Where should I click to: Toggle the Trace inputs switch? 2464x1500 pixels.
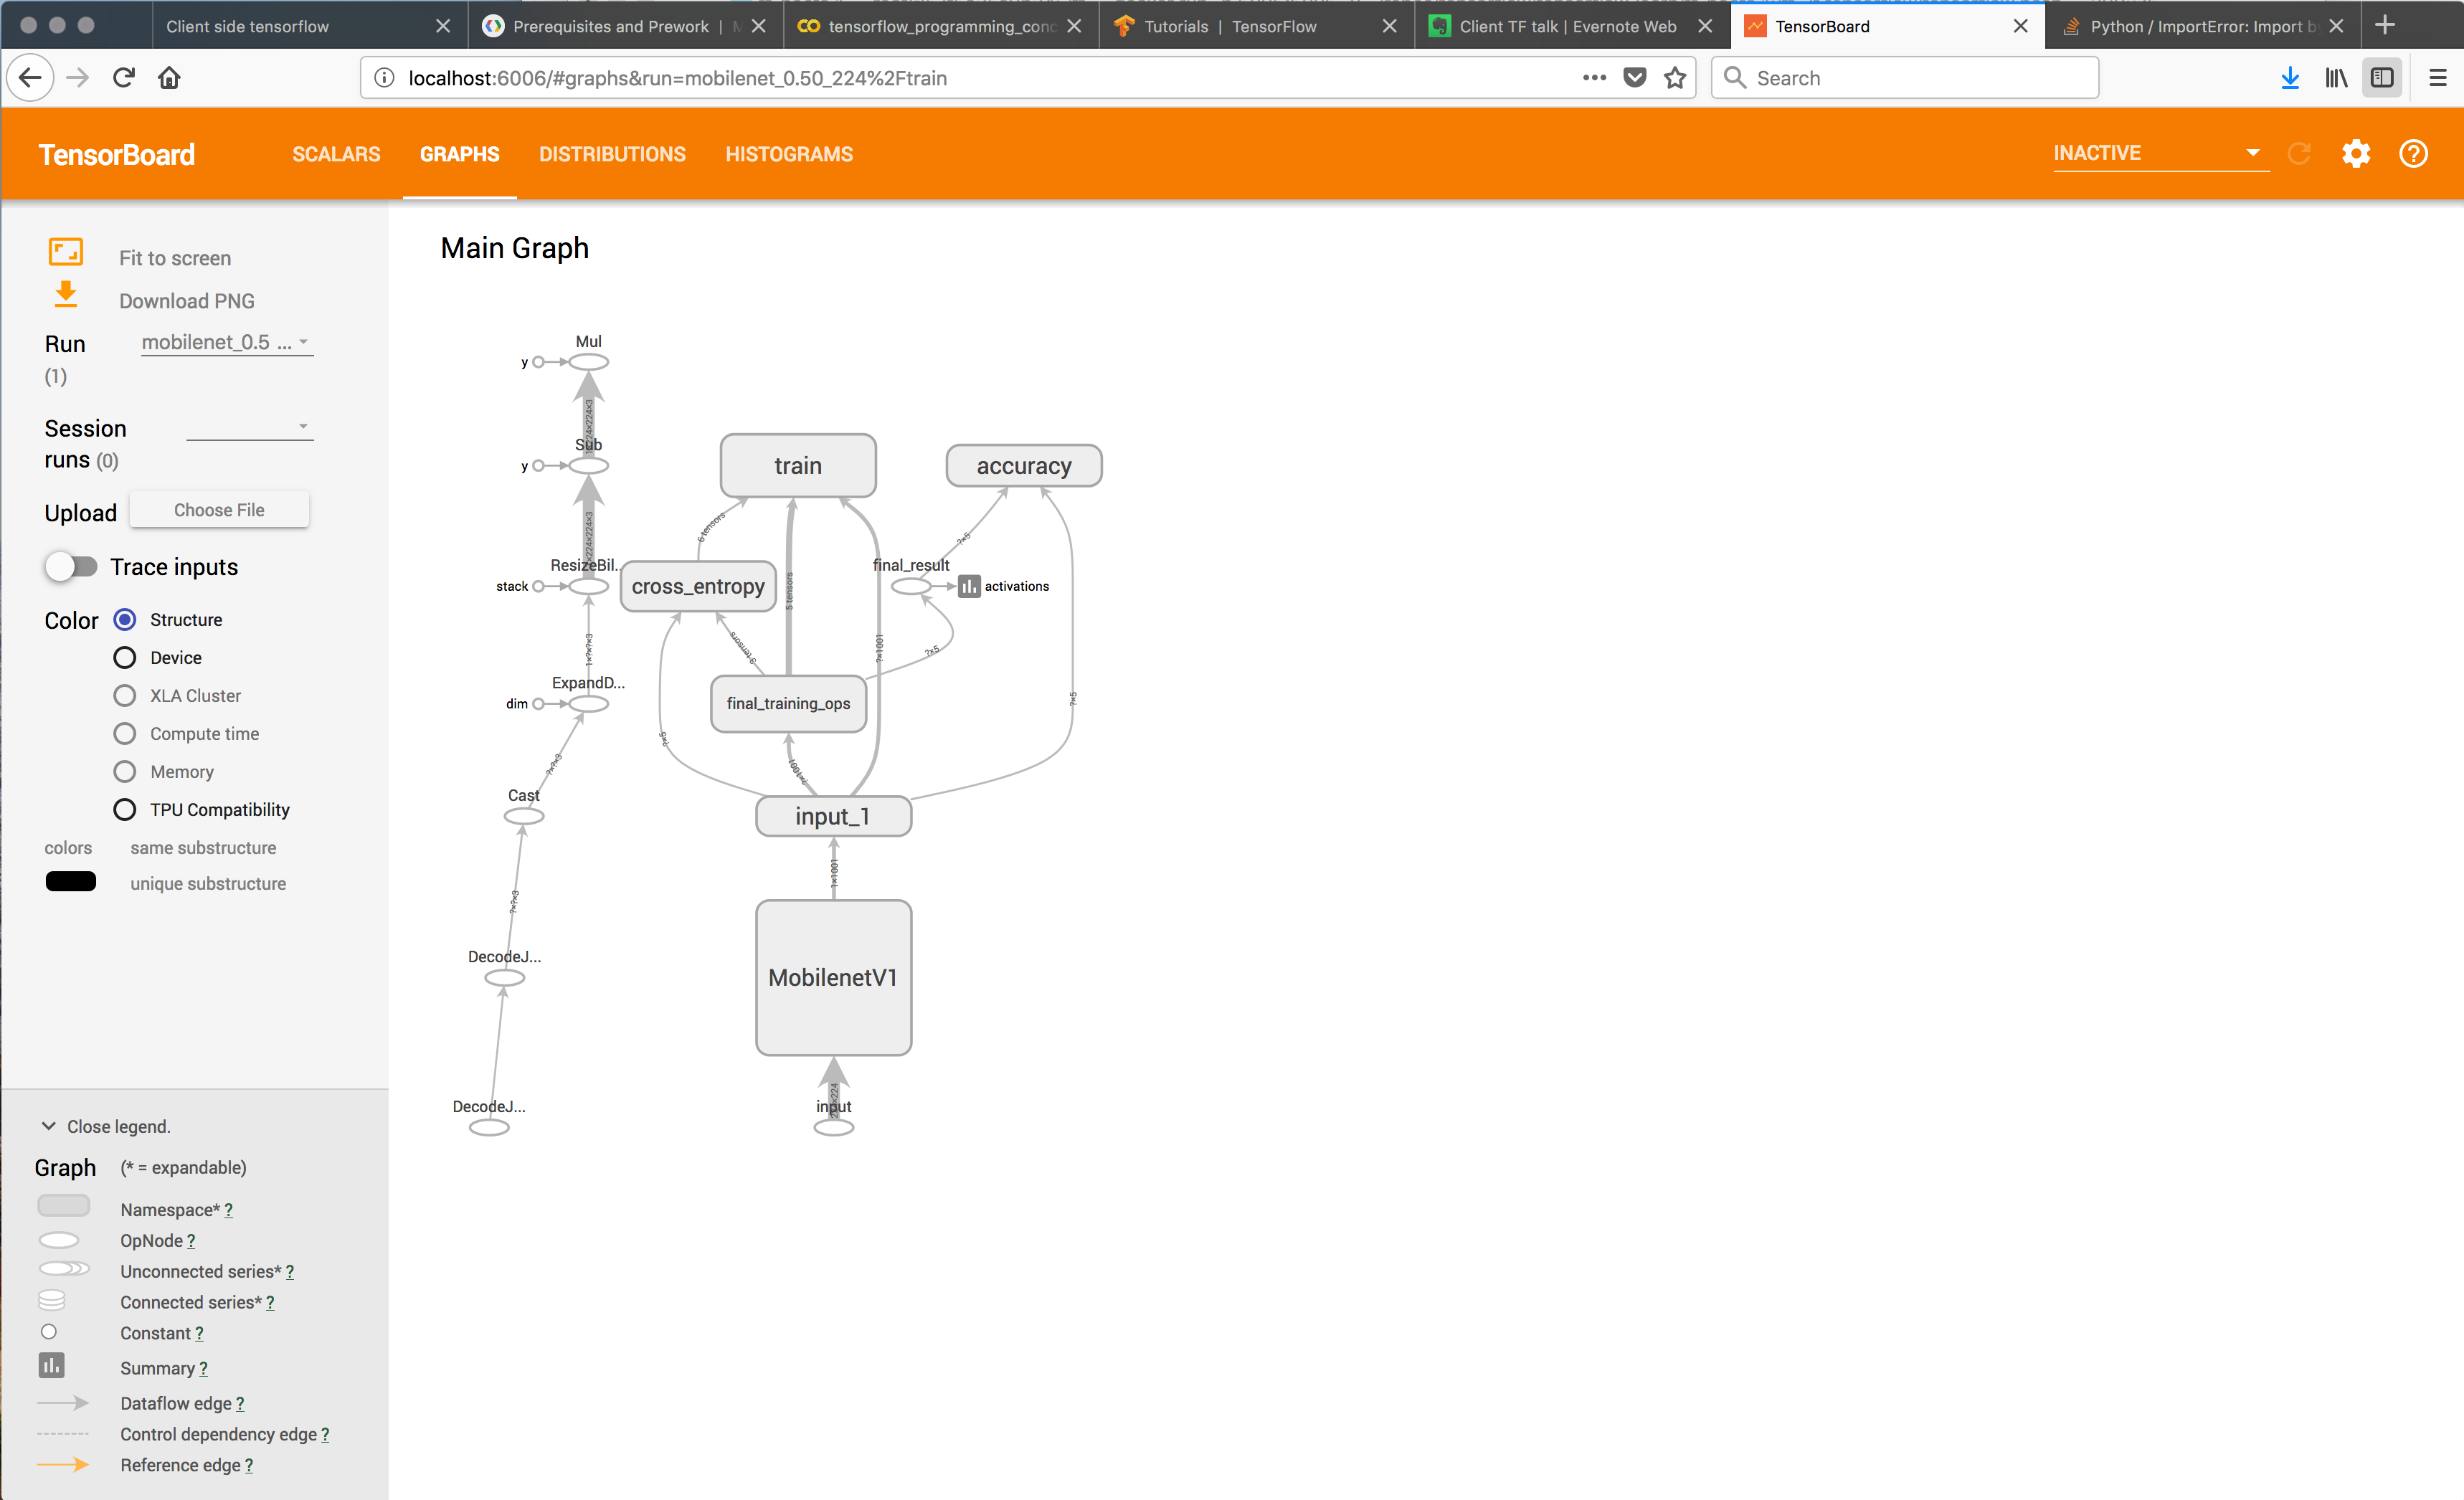coord(71,567)
